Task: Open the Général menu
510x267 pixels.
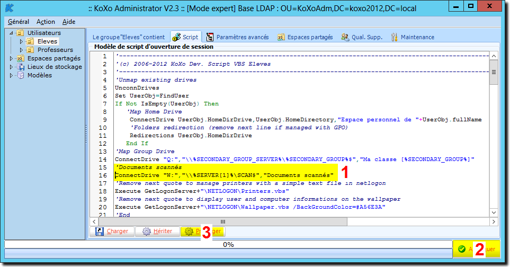Action: [19, 22]
